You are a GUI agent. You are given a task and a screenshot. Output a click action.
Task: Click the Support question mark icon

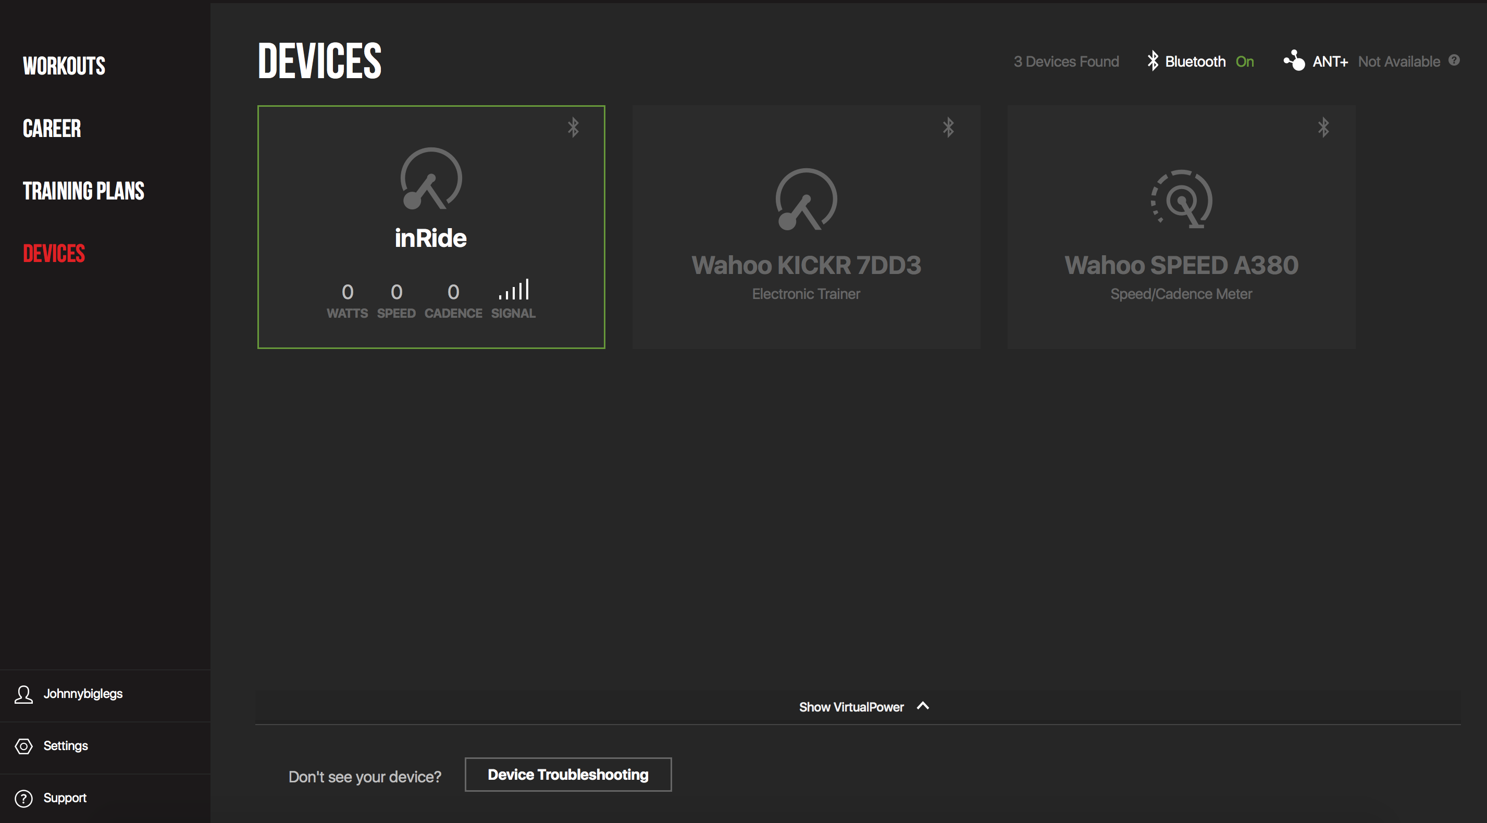coord(23,798)
